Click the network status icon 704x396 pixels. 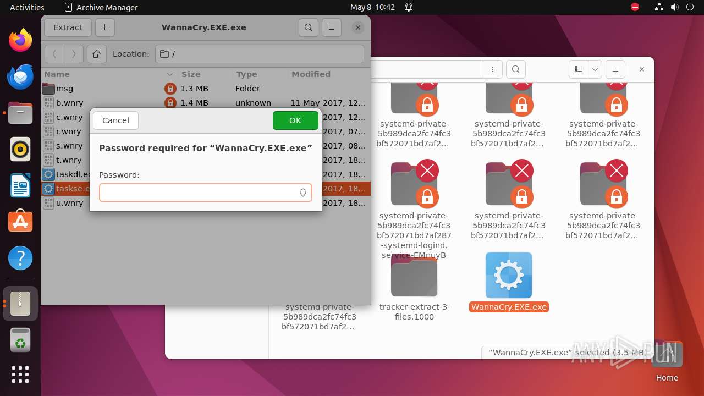pyautogui.click(x=659, y=7)
